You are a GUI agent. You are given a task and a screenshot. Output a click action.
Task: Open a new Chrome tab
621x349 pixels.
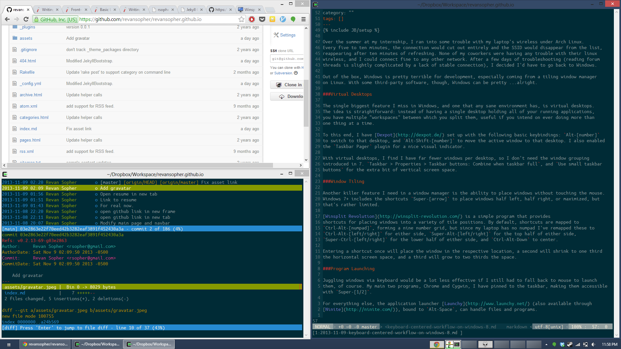(270, 10)
